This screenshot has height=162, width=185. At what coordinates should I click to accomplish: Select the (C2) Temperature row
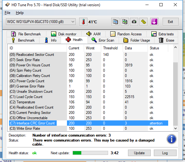point(88,102)
